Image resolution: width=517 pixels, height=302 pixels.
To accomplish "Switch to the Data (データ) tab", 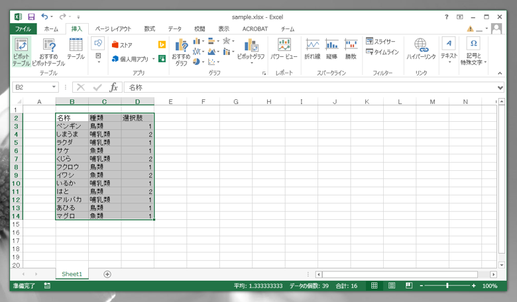I will pos(175,29).
